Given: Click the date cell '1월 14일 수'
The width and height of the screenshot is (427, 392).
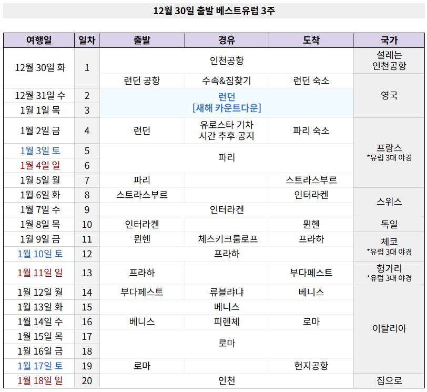Looking at the screenshot, I should click(39, 322).
